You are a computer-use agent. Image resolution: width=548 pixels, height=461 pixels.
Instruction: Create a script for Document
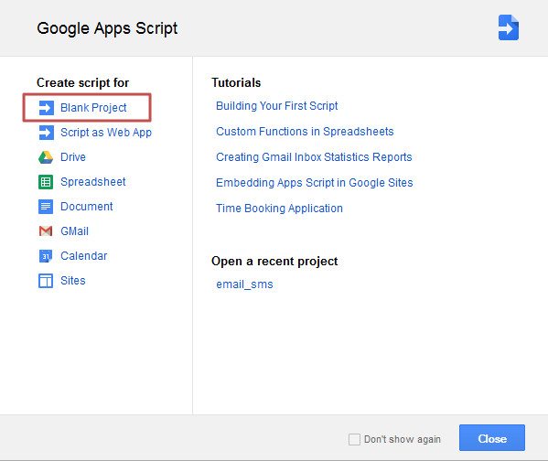(x=86, y=207)
